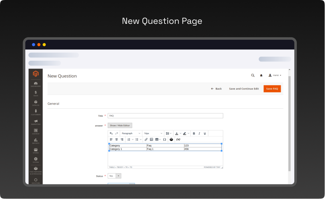Click the insert variable (x) icon
Viewport: 325px width, 199px height.
[178, 139]
